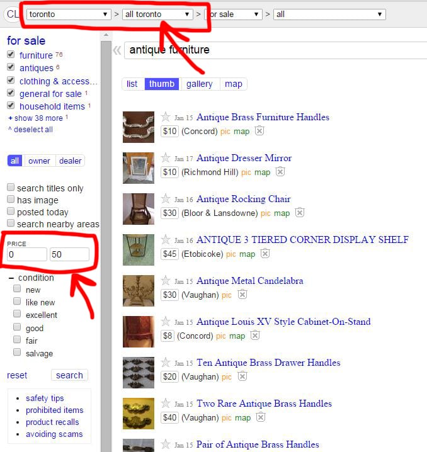The height and width of the screenshot is (452, 427).
Task: Enable the has image checkbox
Action: (11, 200)
